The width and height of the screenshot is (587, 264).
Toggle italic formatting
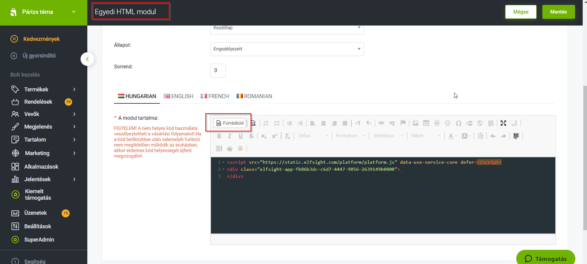coord(230,136)
